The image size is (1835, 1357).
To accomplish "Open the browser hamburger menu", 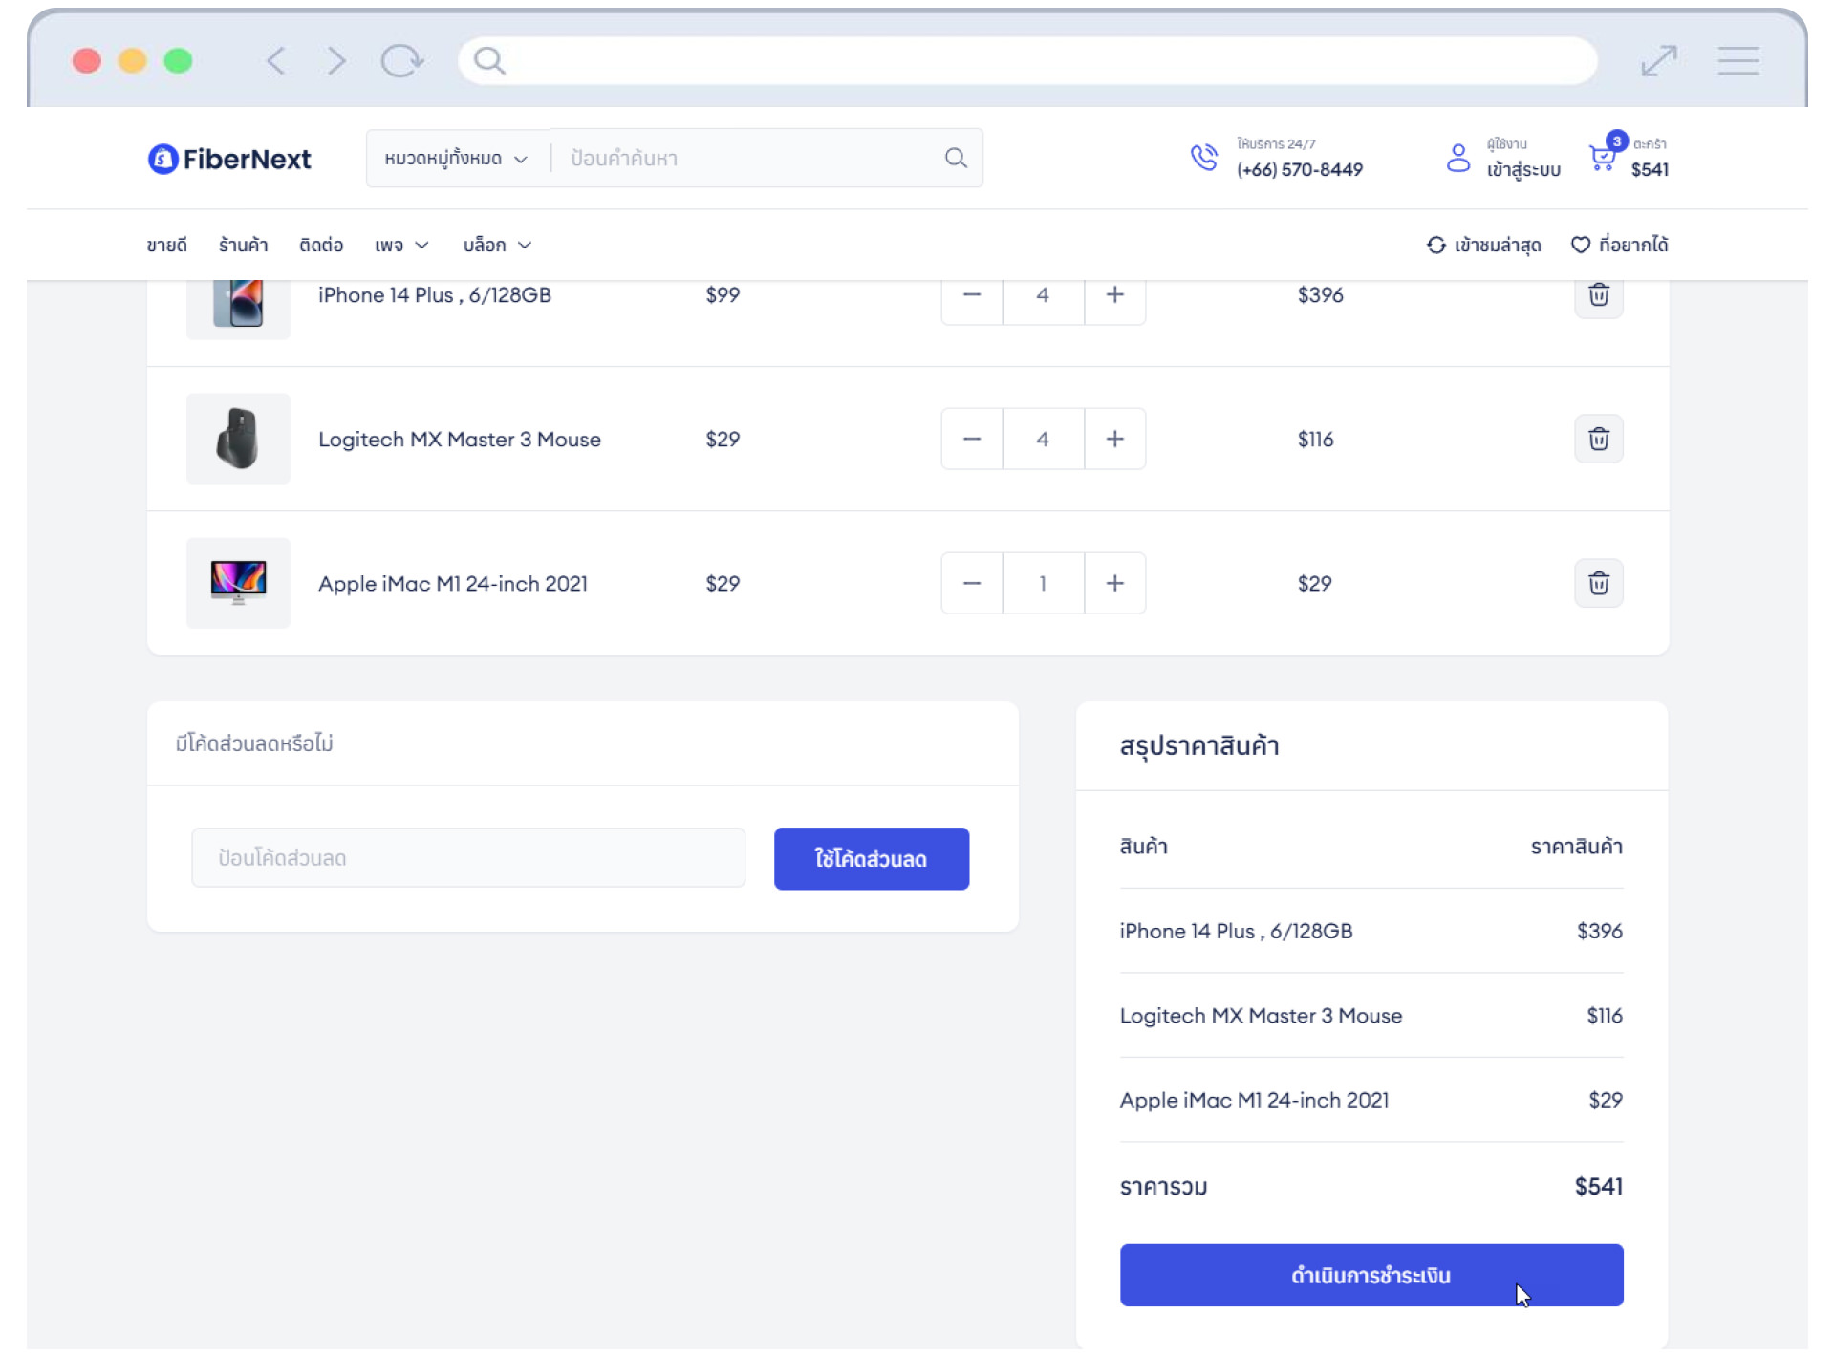I will 1738,61.
